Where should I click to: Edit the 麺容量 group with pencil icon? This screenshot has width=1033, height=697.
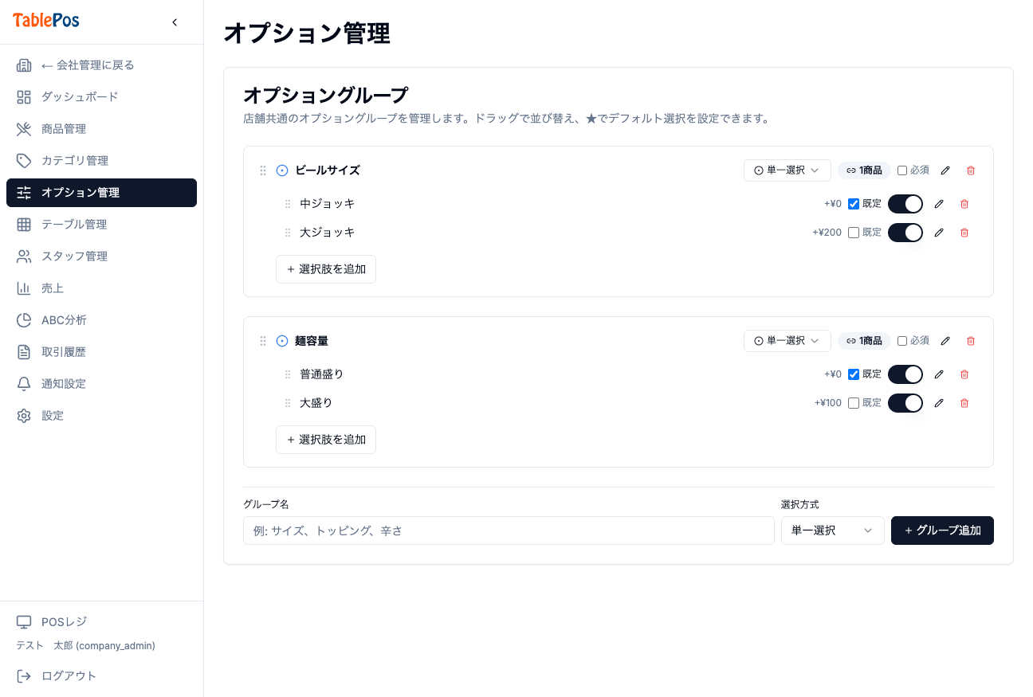point(945,341)
